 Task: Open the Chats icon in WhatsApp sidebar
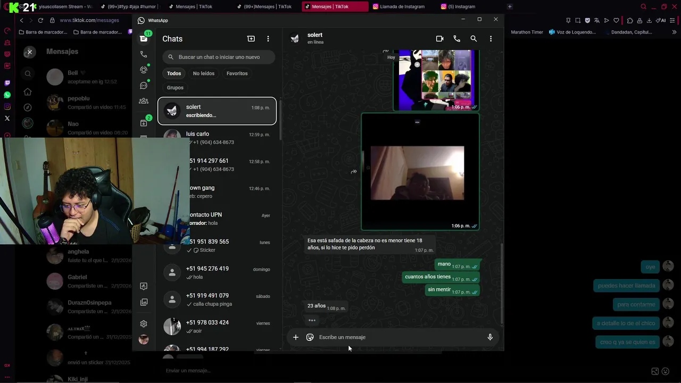pos(144,38)
